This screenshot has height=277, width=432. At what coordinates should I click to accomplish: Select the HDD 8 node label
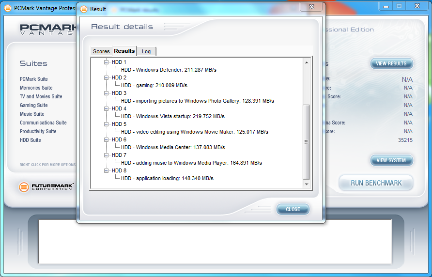point(119,170)
